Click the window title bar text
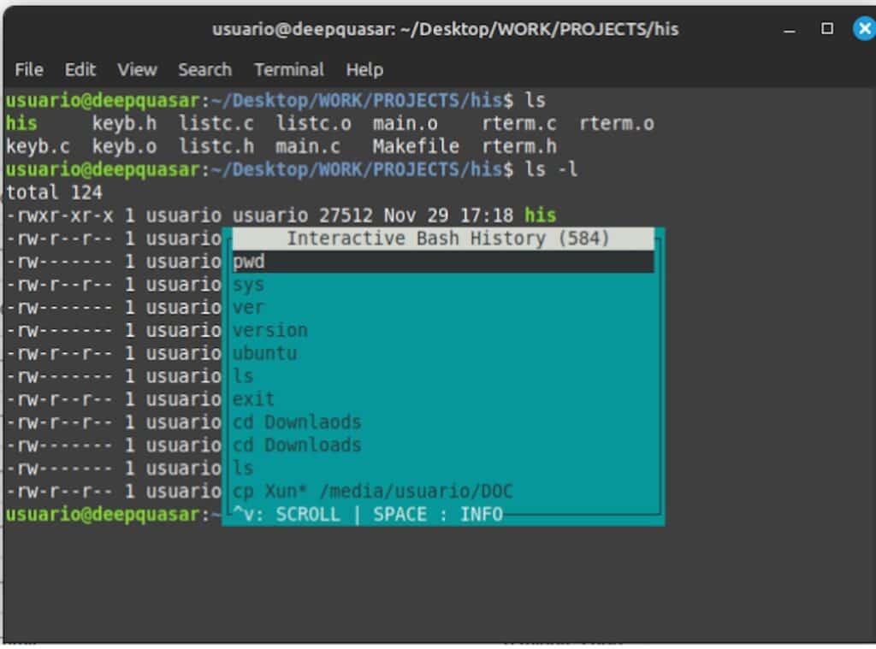The height and width of the screenshot is (649, 876). point(445,29)
